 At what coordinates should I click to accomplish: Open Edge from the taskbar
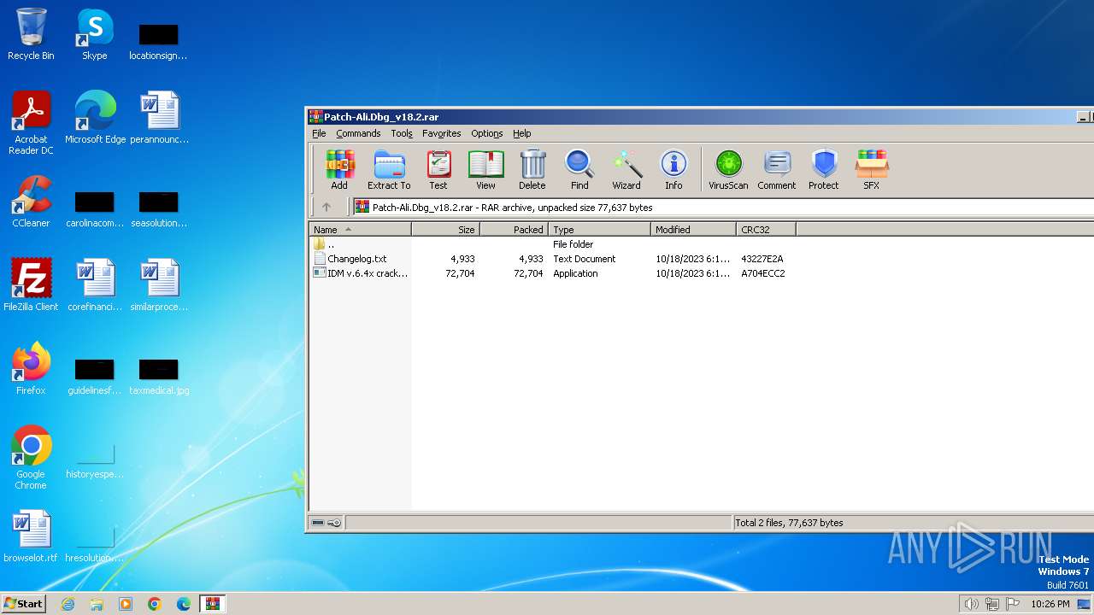tap(184, 604)
